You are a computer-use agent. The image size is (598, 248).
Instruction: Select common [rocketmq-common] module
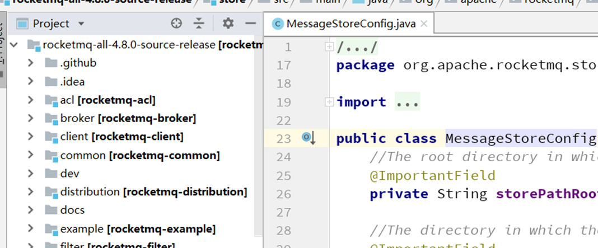[x=131, y=155]
